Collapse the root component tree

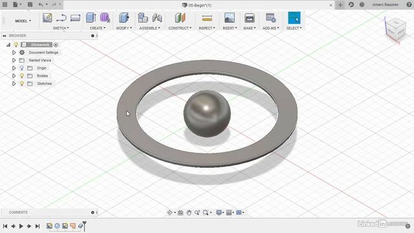point(8,45)
